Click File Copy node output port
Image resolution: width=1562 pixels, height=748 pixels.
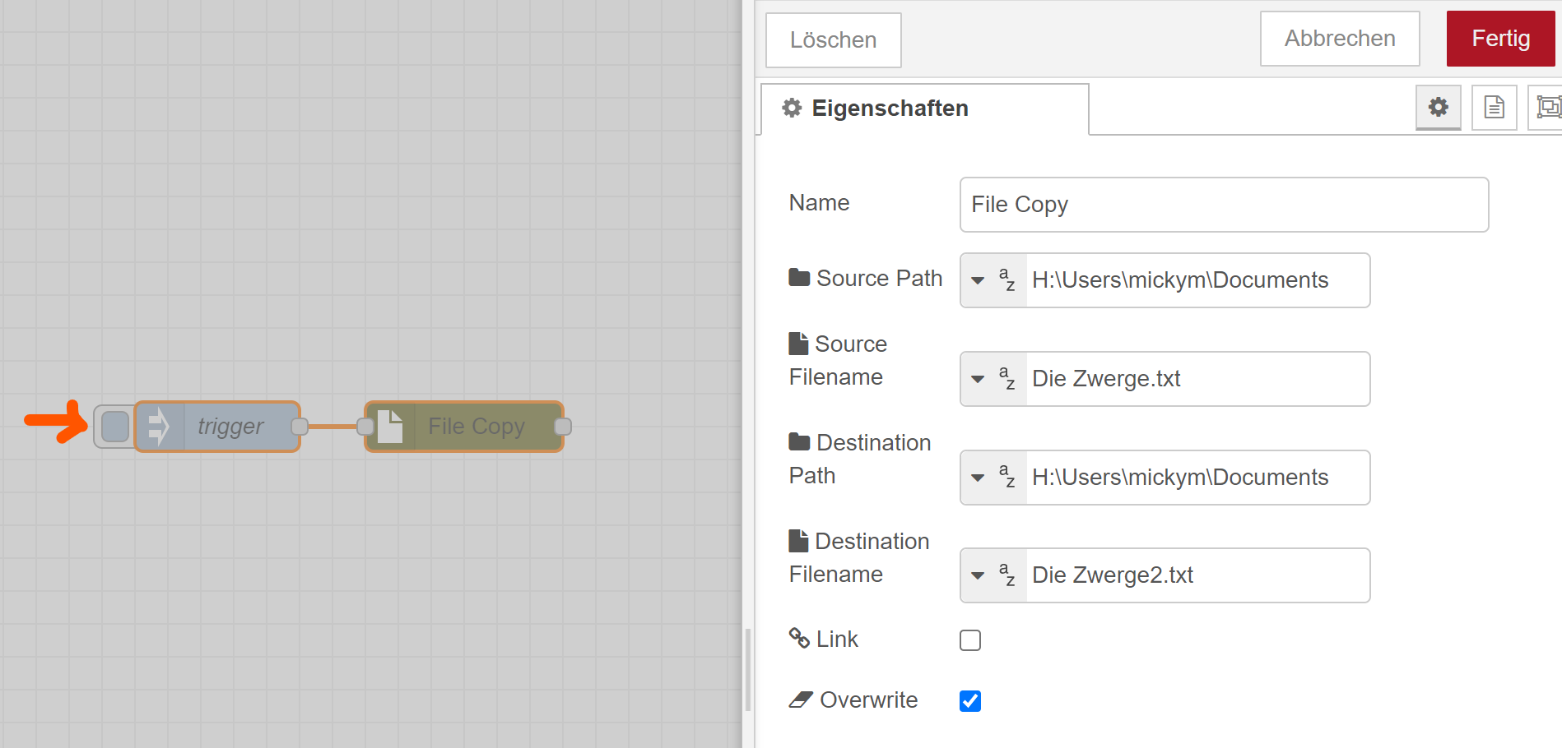click(x=564, y=427)
